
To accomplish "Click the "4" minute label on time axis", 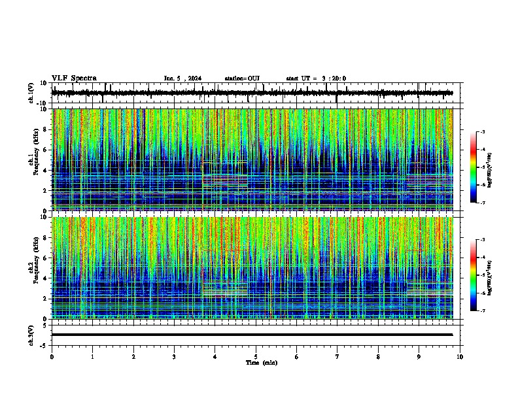I will pos(215,357).
